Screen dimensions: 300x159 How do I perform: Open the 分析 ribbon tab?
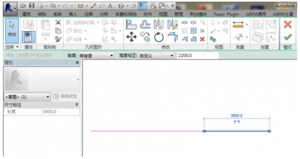coord(104,14)
